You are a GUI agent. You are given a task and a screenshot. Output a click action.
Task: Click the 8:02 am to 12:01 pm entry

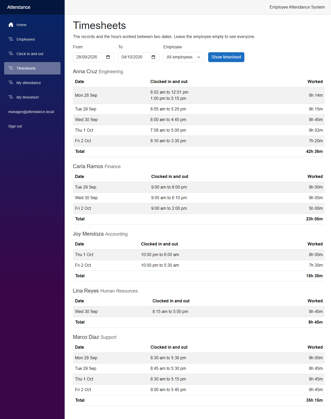[169, 92]
